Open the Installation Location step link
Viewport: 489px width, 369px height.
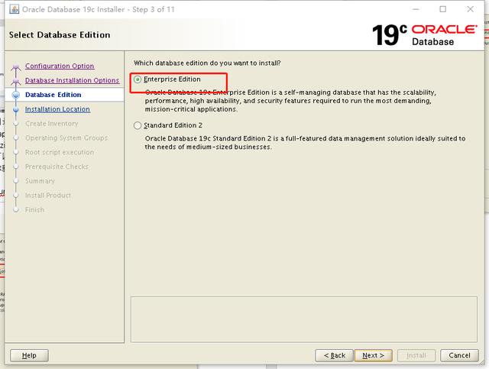click(x=57, y=109)
